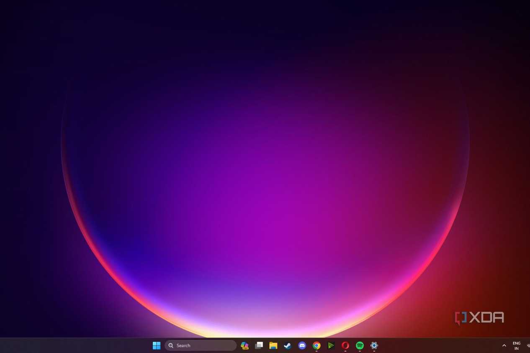This screenshot has height=353, width=530.
Task: Open Task View on the taskbar
Action: (x=259, y=345)
